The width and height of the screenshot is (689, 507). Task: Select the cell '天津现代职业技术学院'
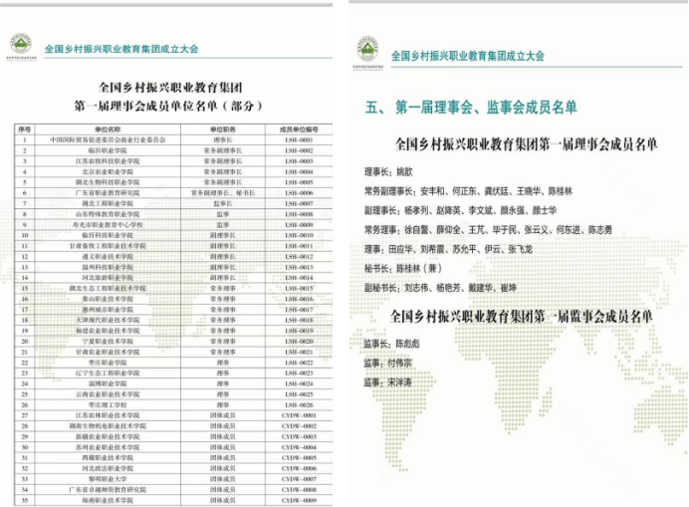pyautogui.click(x=108, y=320)
